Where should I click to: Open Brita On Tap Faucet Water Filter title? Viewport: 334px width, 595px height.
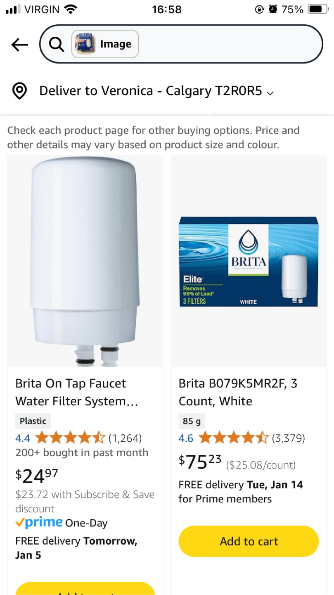coord(77,392)
